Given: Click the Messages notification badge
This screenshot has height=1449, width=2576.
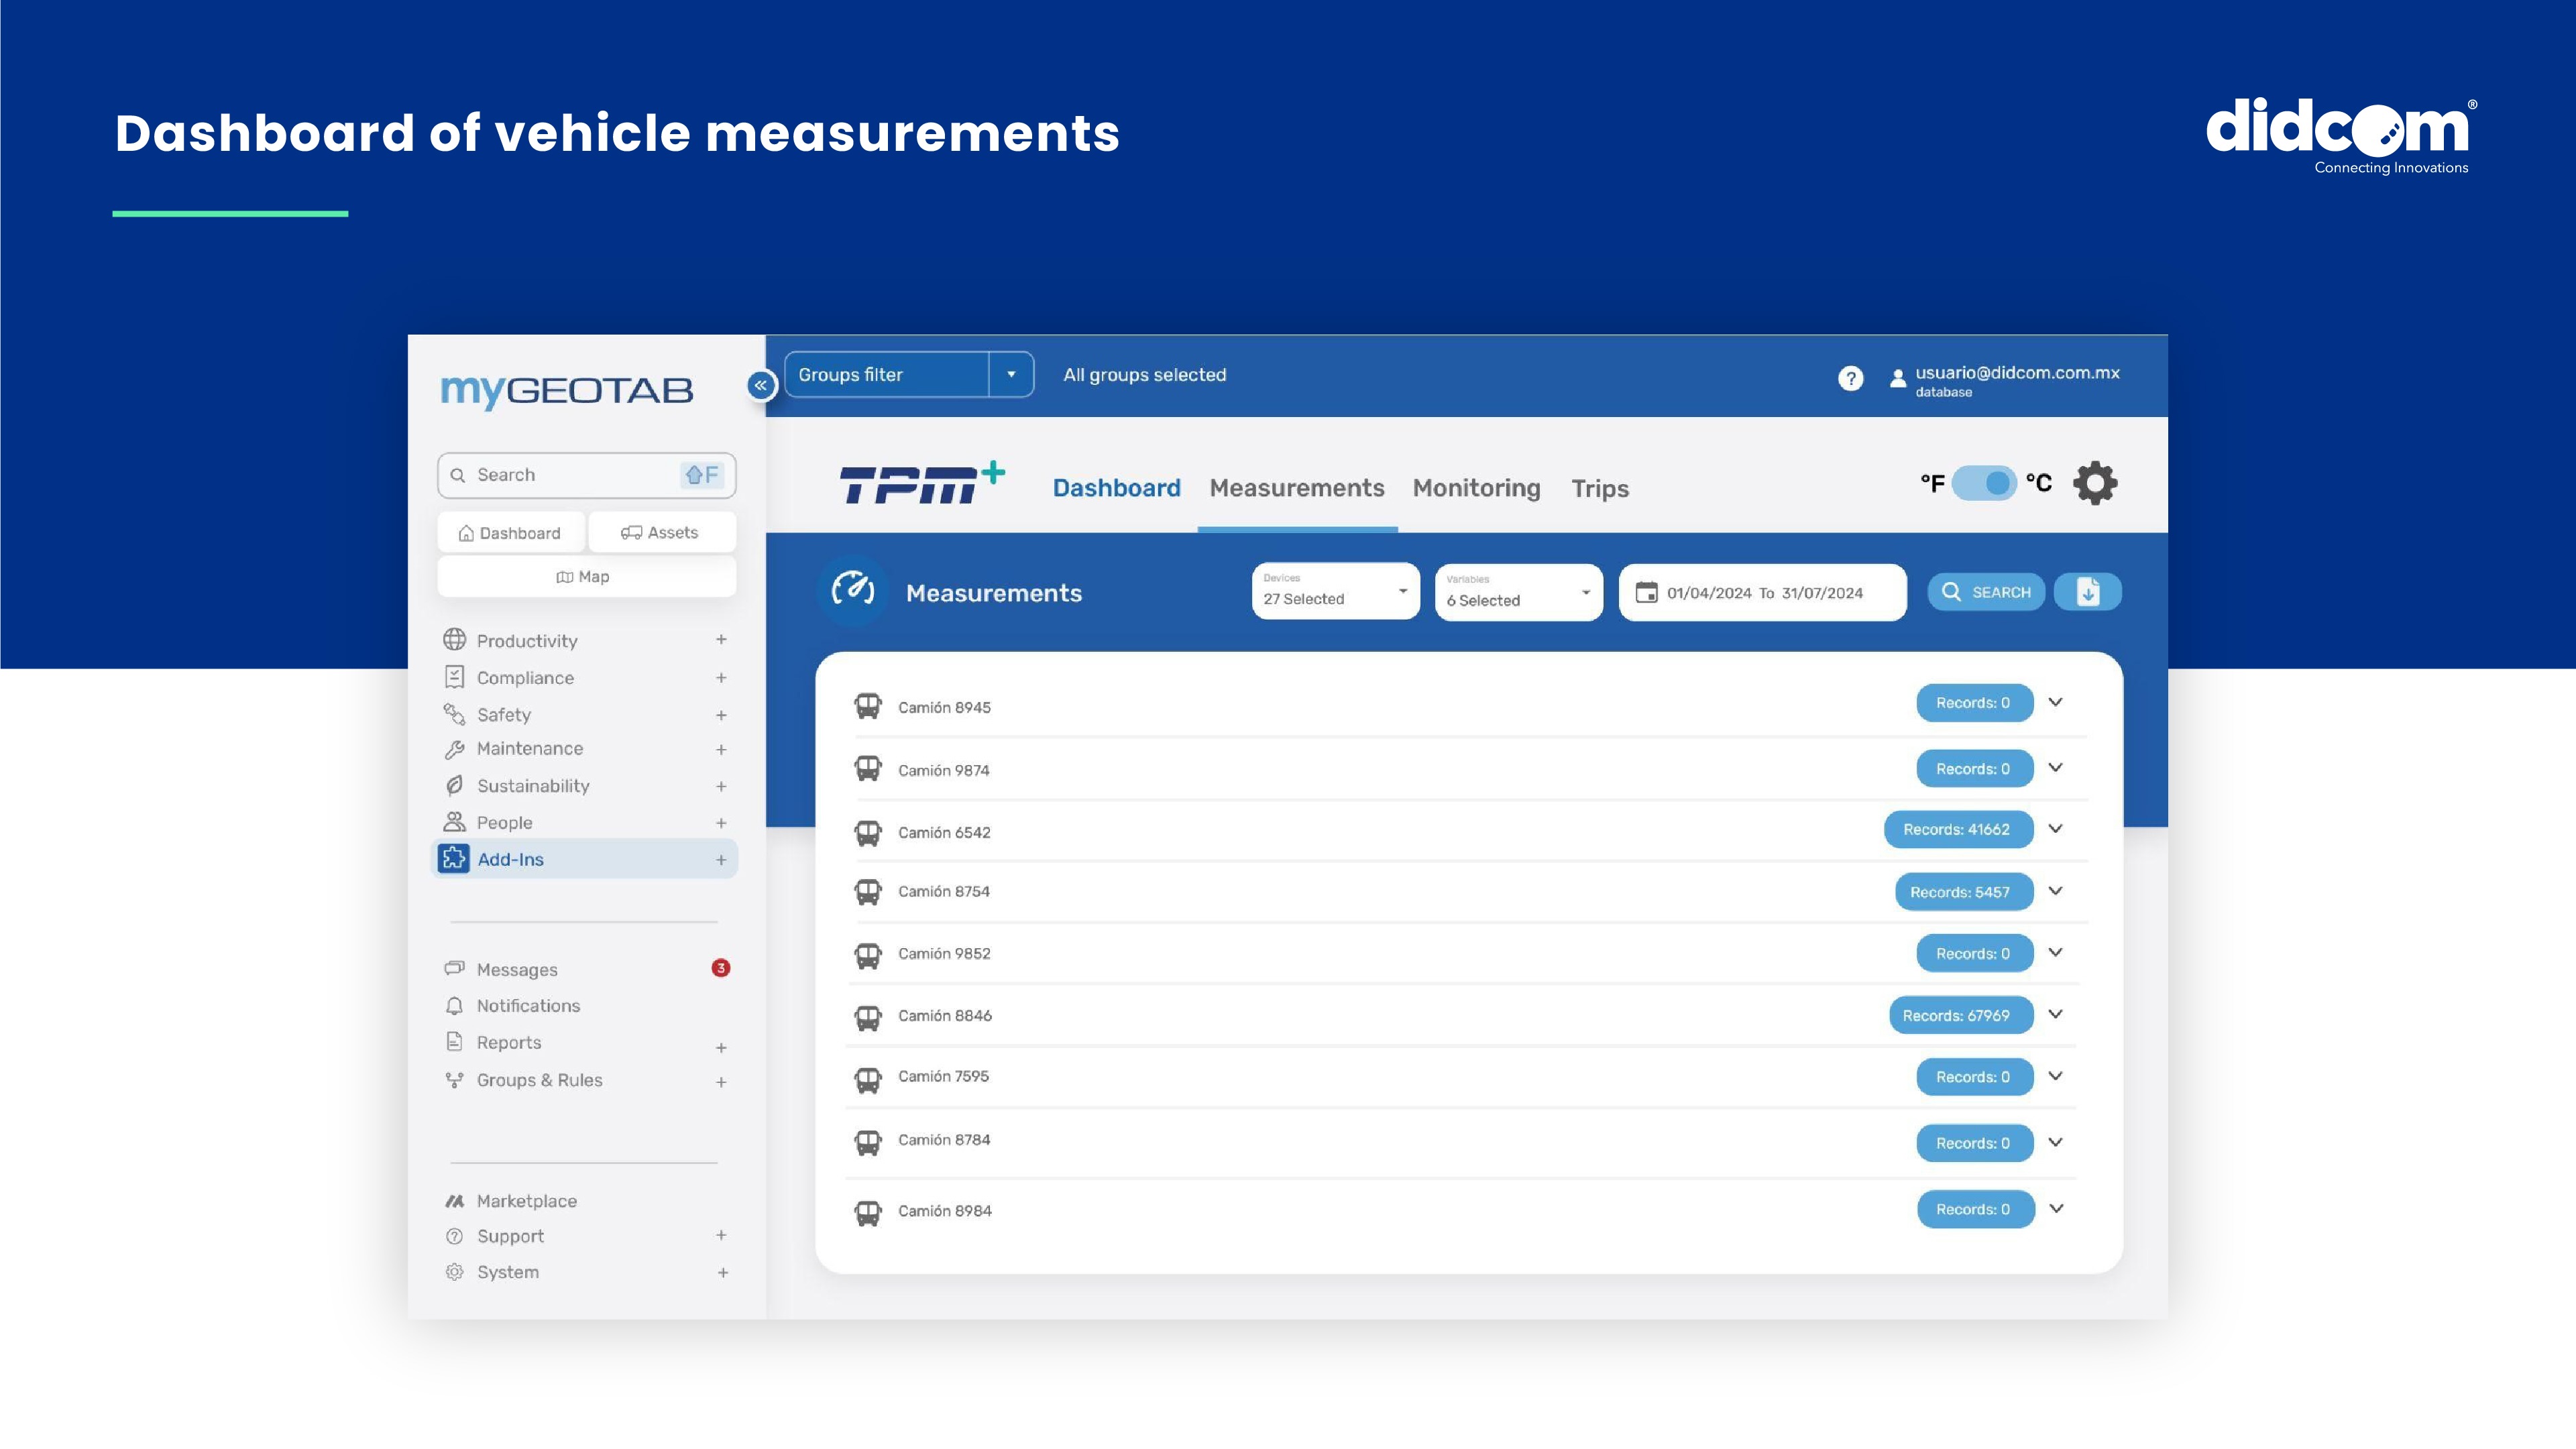Looking at the screenshot, I should coord(720,968).
